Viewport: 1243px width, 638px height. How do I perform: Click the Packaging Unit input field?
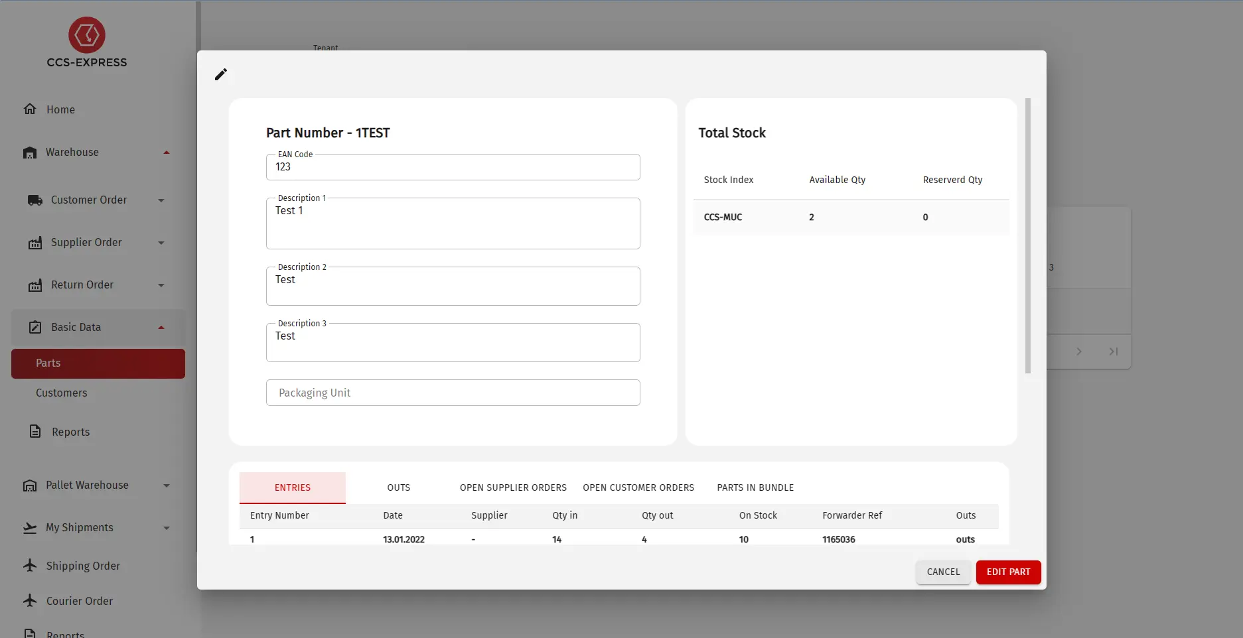tap(453, 393)
